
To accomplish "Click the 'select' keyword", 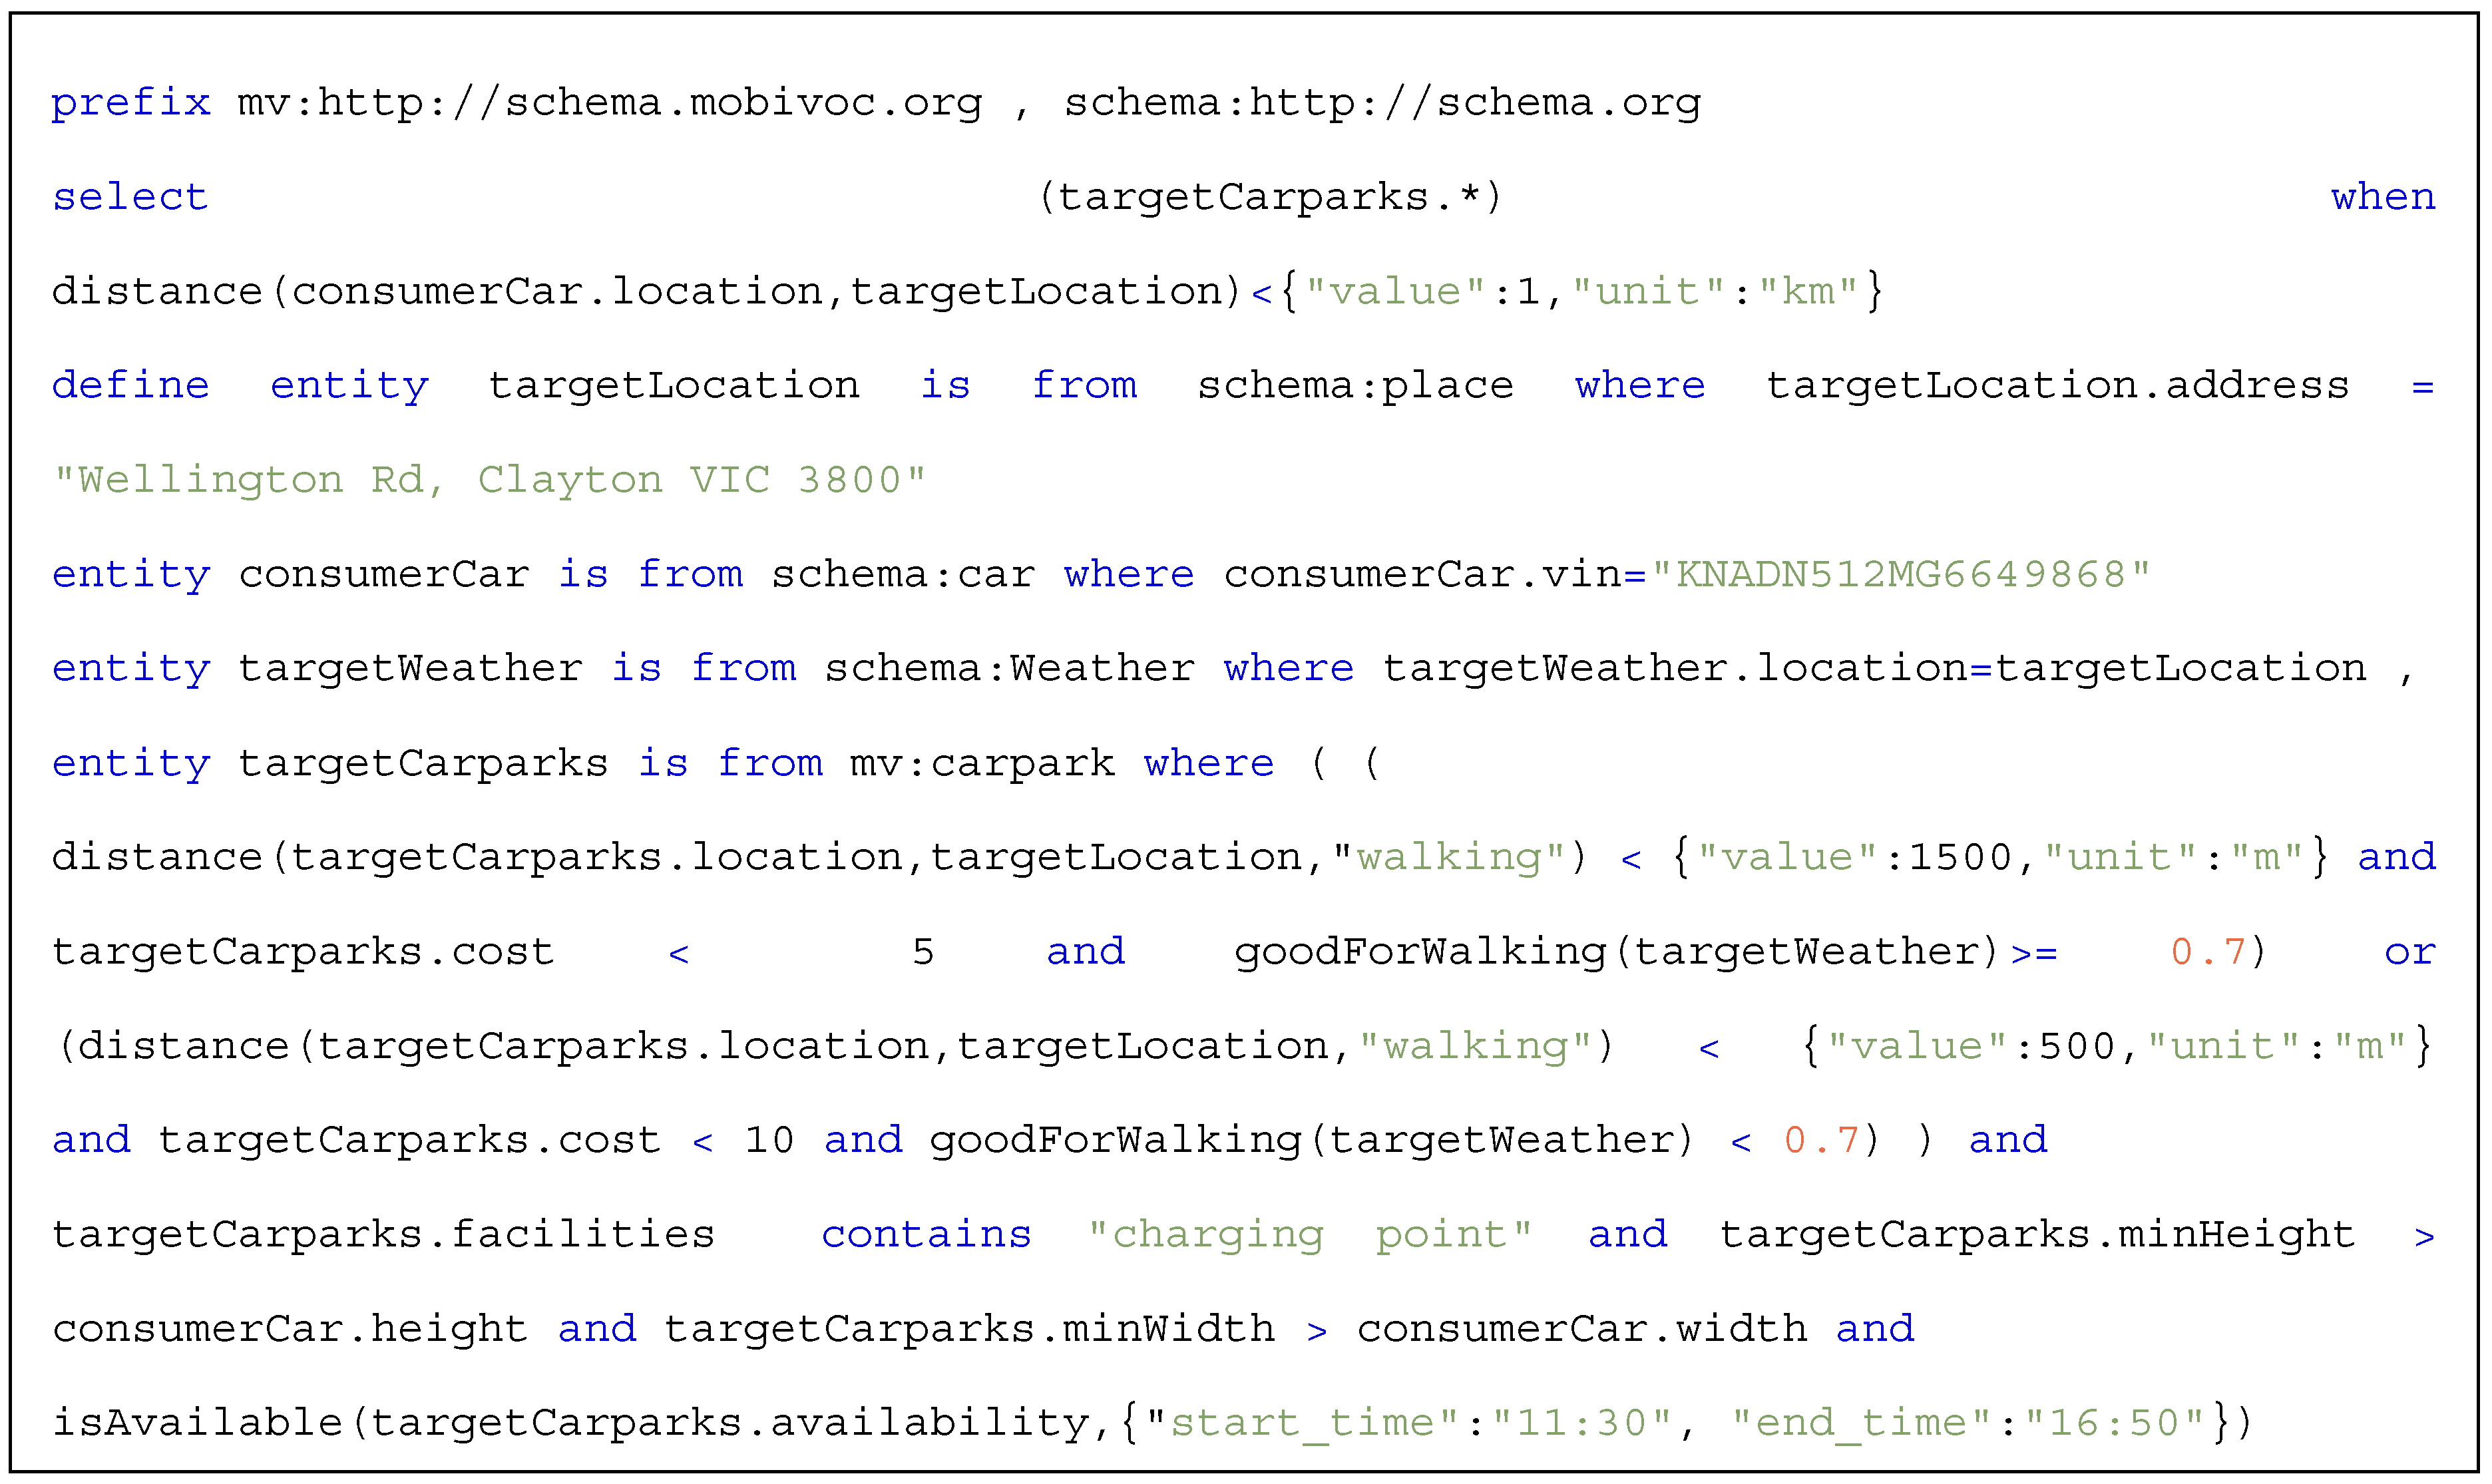I will coord(130,197).
